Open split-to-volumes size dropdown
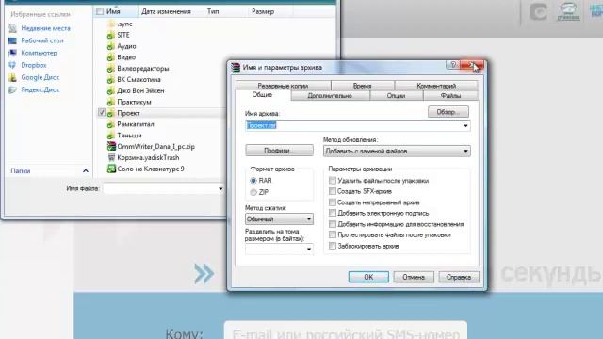This screenshot has height=339, width=603. (309, 249)
